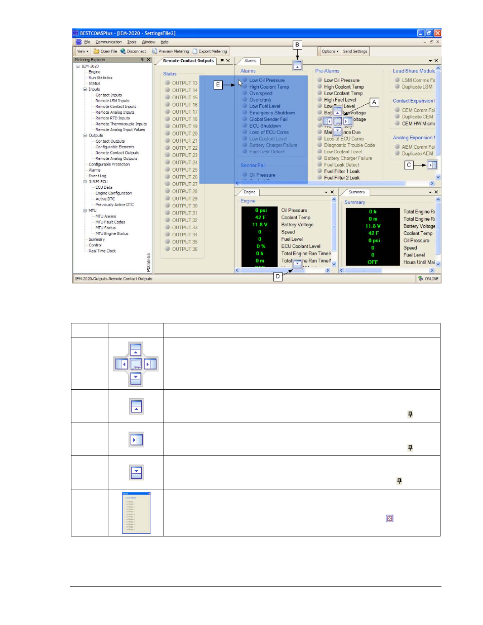Open the Window menu
This screenshot has height=625, width=483.
(x=148, y=42)
